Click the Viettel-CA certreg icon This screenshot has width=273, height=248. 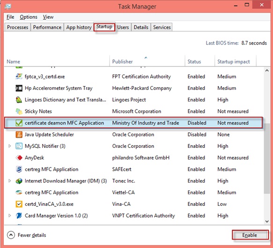(x=19, y=192)
